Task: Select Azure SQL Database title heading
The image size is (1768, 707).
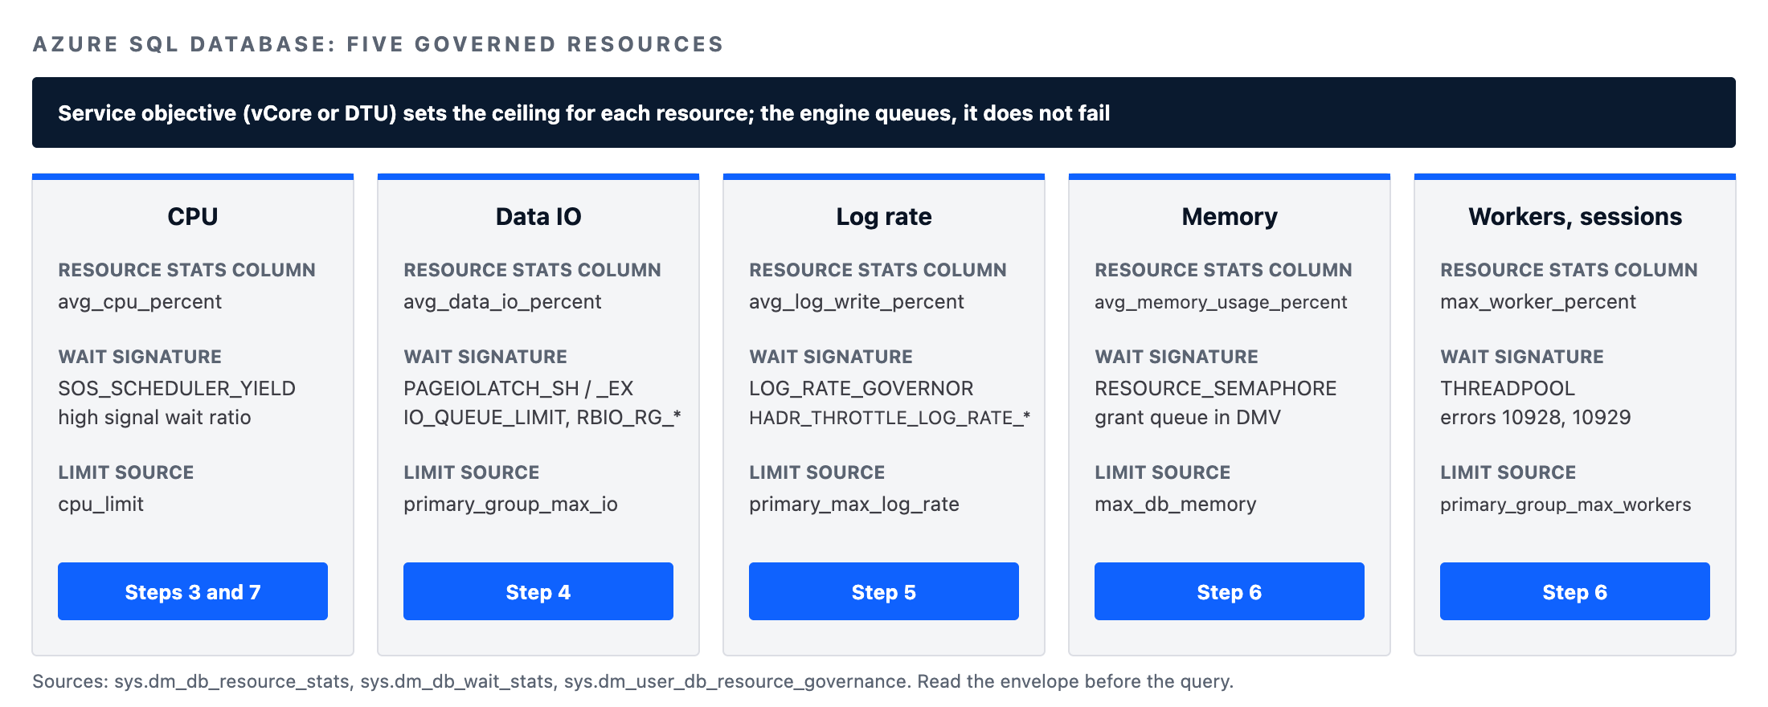Action: coord(379,44)
